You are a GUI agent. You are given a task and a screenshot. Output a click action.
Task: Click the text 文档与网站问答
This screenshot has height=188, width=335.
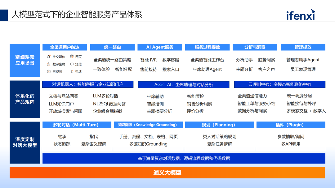pyautogui.click(x=64, y=96)
